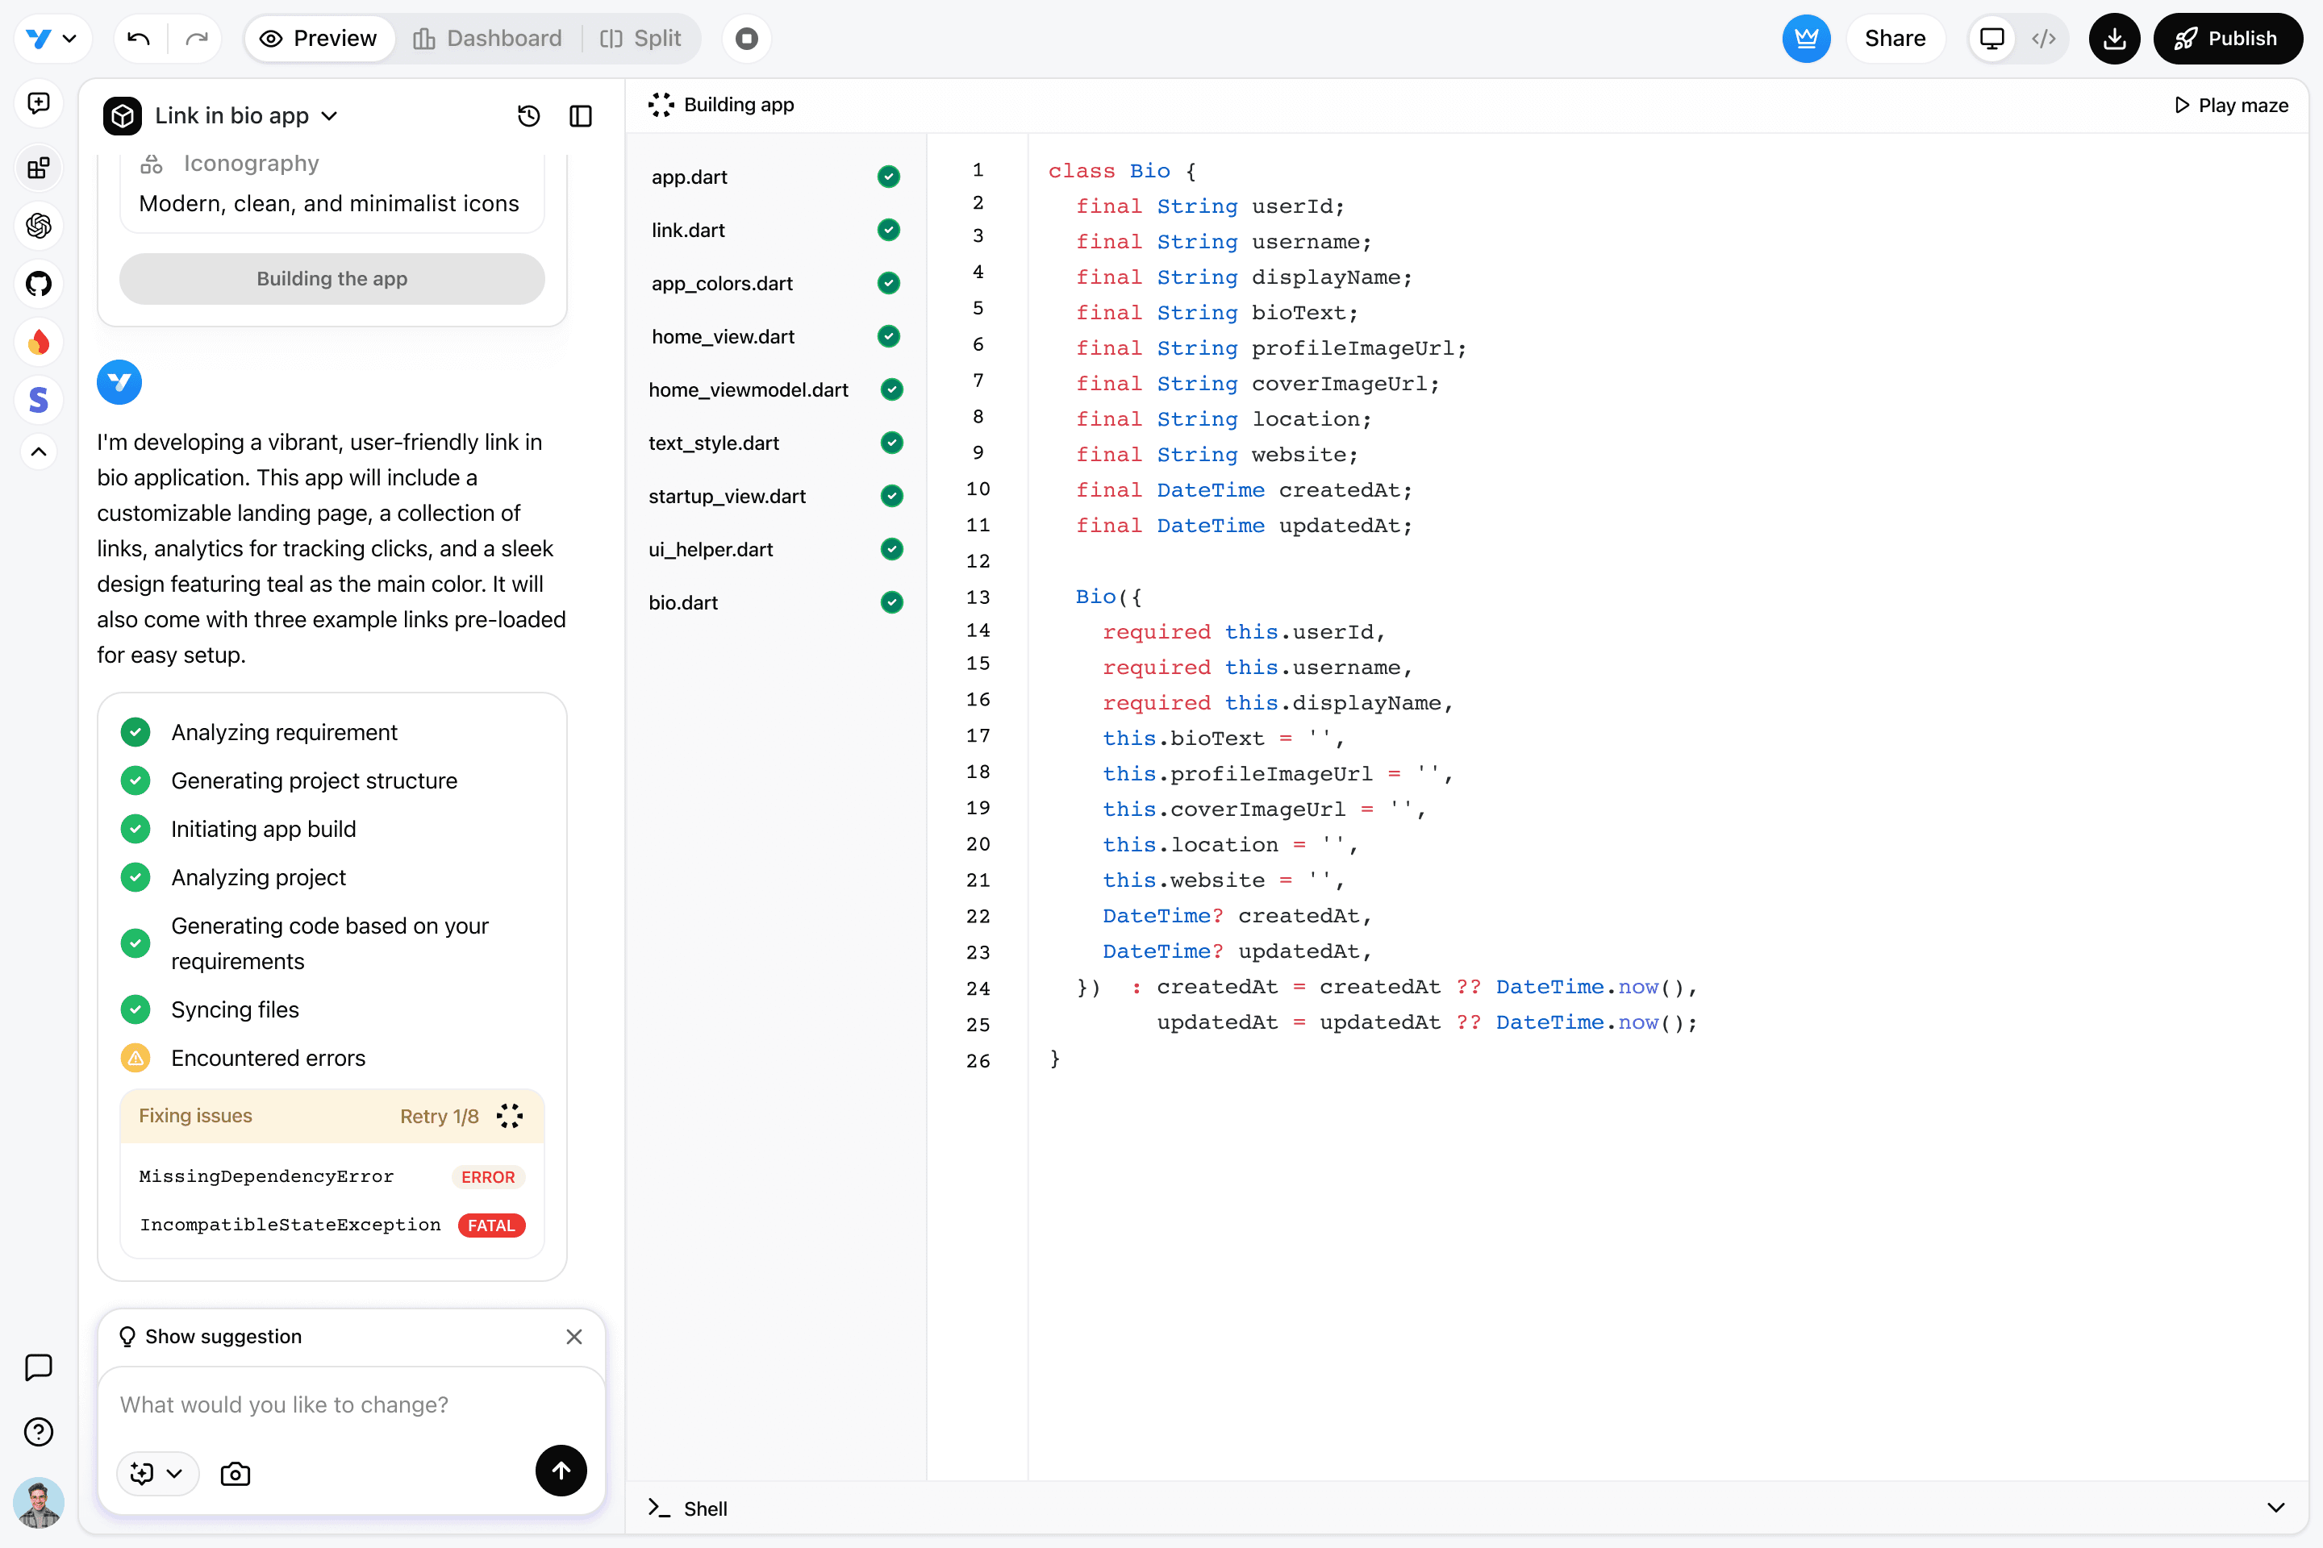This screenshot has width=2323, height=1548.
Task: Click the premium crown icon
Action: point(1805,39)
